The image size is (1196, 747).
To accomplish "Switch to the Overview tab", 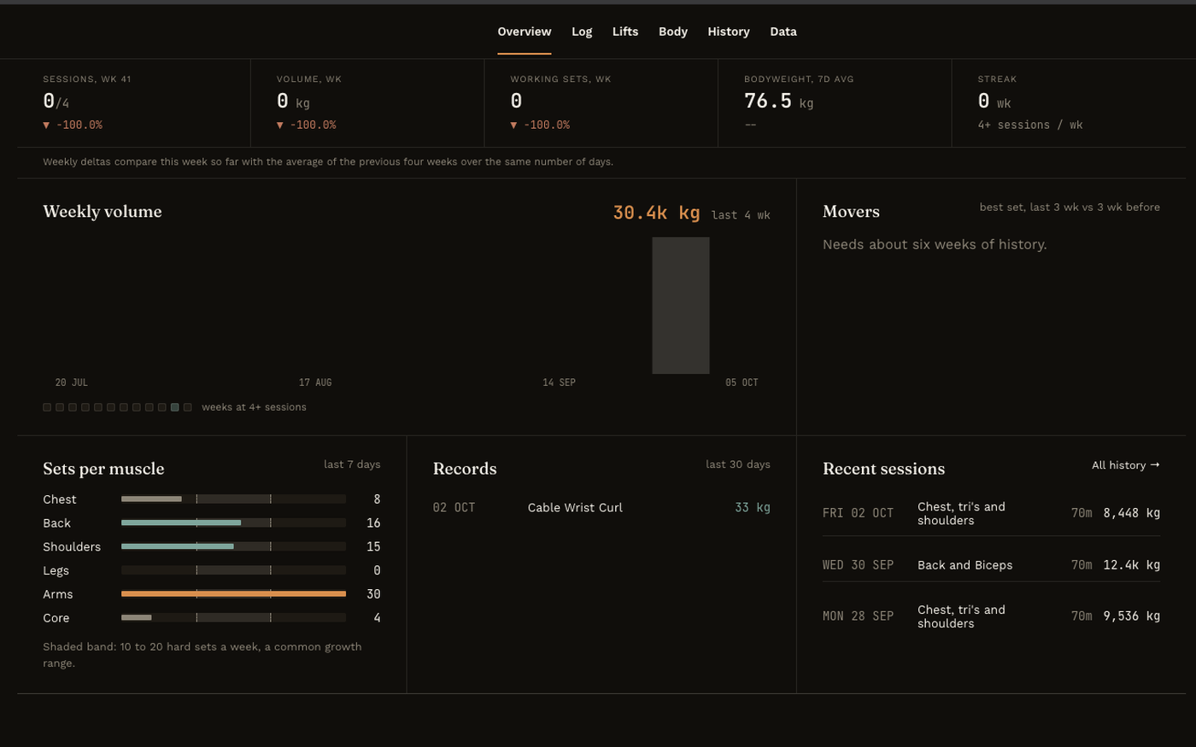I will coord(525,32).
